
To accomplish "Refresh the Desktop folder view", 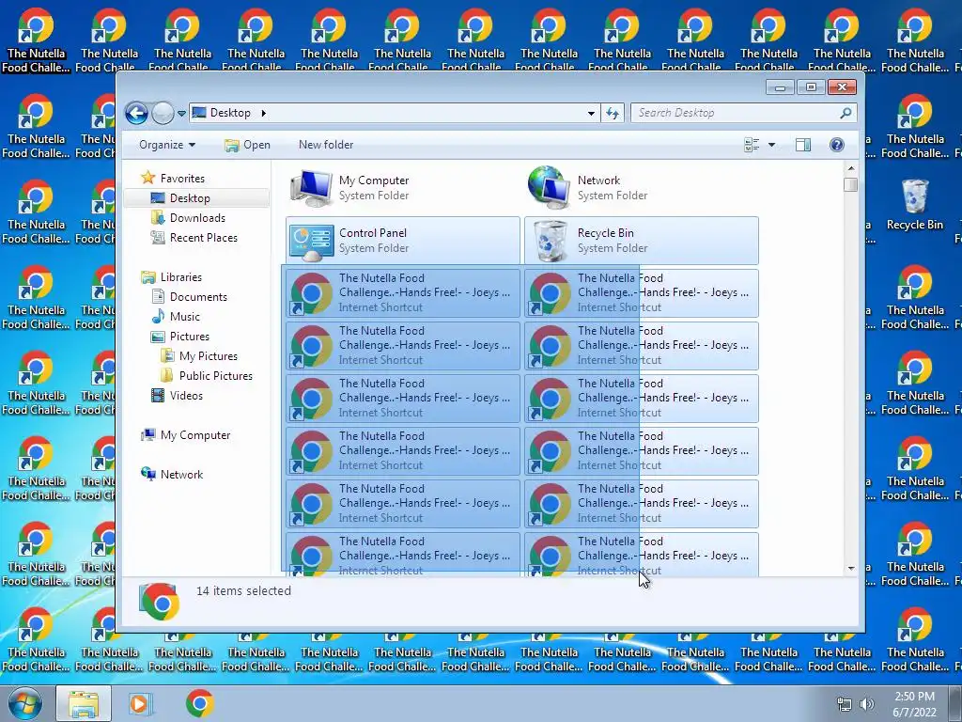I will tap(613, 113).
